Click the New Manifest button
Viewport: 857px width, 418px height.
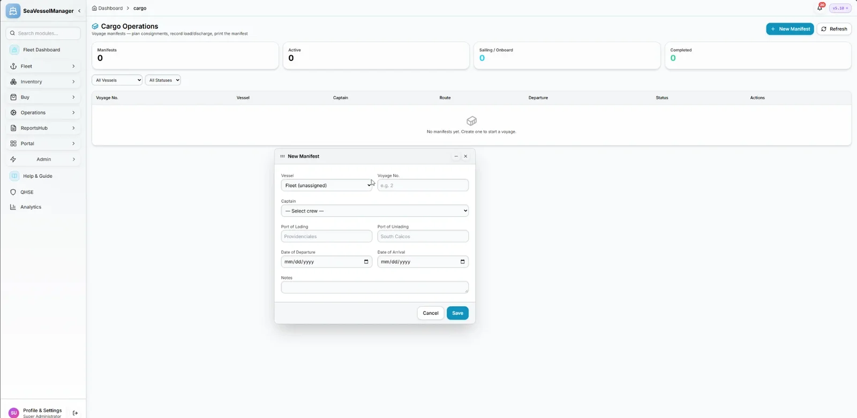point(790,29)
